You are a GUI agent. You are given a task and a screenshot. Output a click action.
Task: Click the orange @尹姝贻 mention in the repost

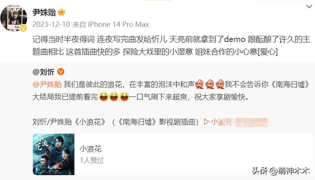47,84
